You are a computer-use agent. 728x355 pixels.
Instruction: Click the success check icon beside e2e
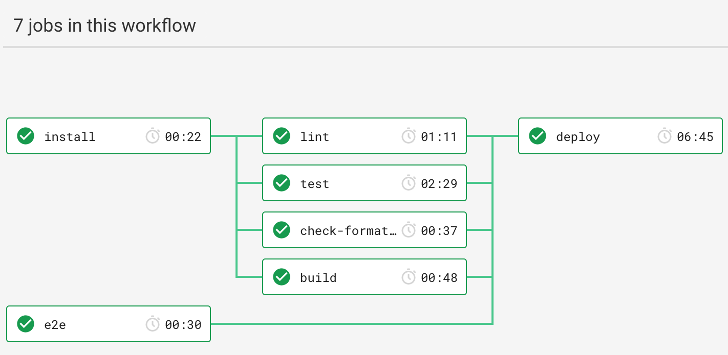pyautogui.click(x=26, y=324)
